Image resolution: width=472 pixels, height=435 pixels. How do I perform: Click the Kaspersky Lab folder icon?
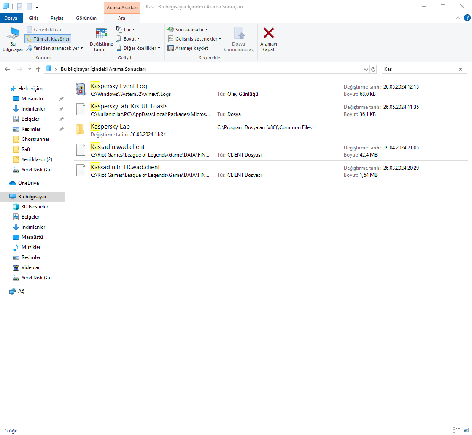pyautogui.click(x=81, y=130)
